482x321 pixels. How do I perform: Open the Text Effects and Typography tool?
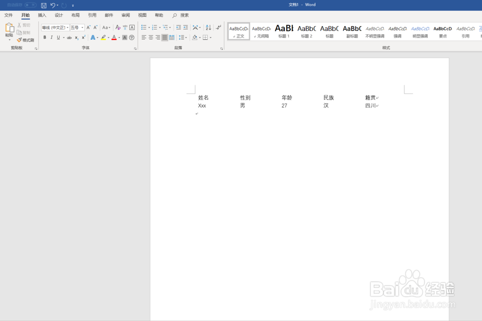point(94,38)
